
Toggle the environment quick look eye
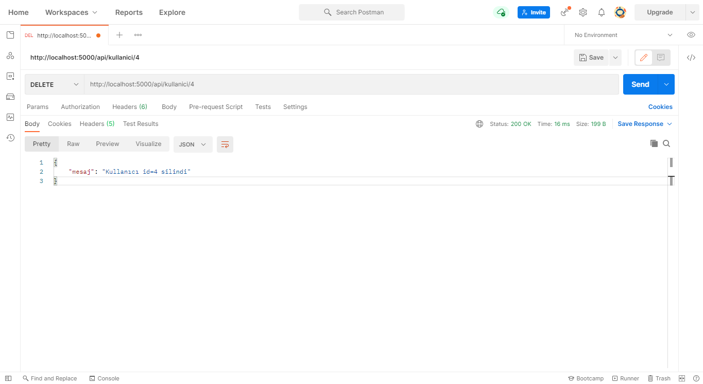point(691,35)
